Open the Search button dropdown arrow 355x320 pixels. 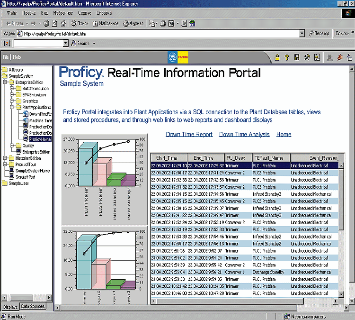[94, 43]
